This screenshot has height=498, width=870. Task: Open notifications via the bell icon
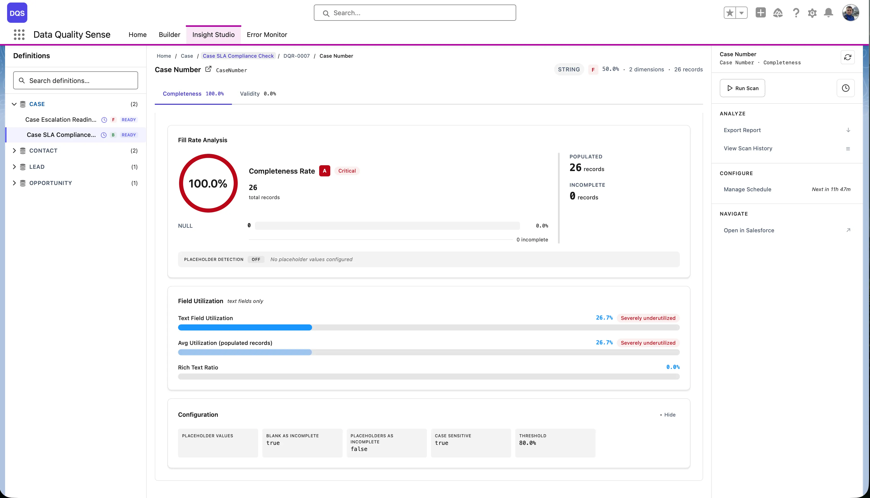coord(829,13)
